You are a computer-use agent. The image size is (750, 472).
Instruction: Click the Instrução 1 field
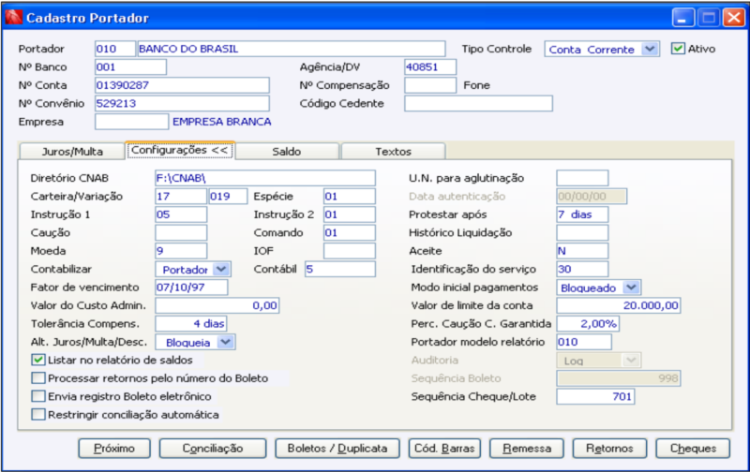click(181, 214)
